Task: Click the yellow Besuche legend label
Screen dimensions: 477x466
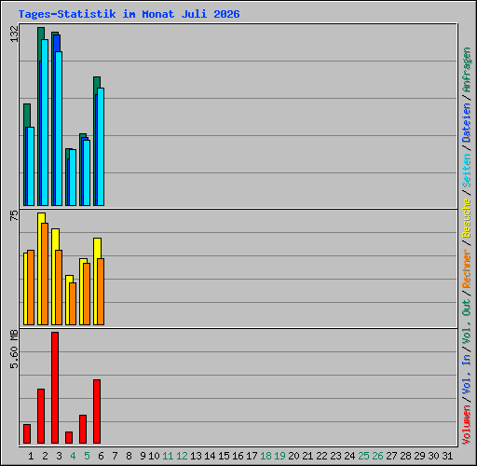Action: [x=467, y=218]
